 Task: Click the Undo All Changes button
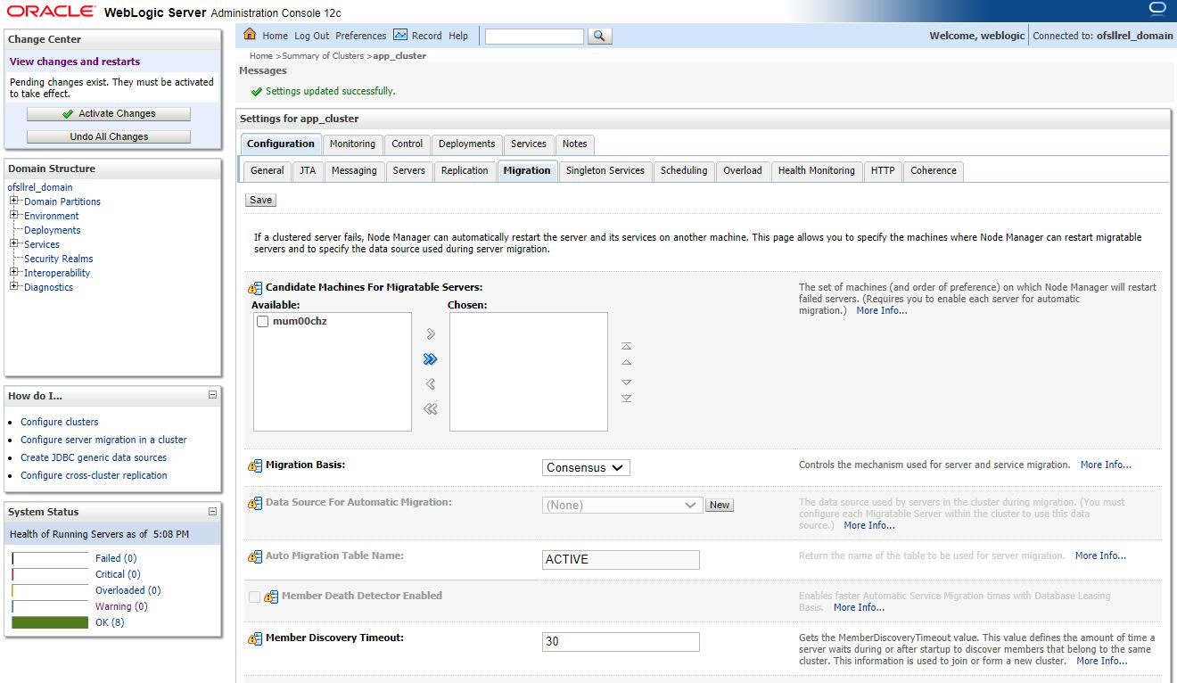point(109,137)
